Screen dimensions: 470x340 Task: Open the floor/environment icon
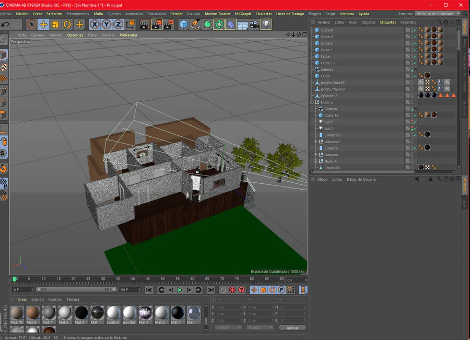(242, 24)
